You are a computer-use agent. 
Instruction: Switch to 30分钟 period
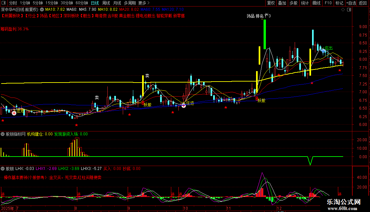tap(67, 3)
